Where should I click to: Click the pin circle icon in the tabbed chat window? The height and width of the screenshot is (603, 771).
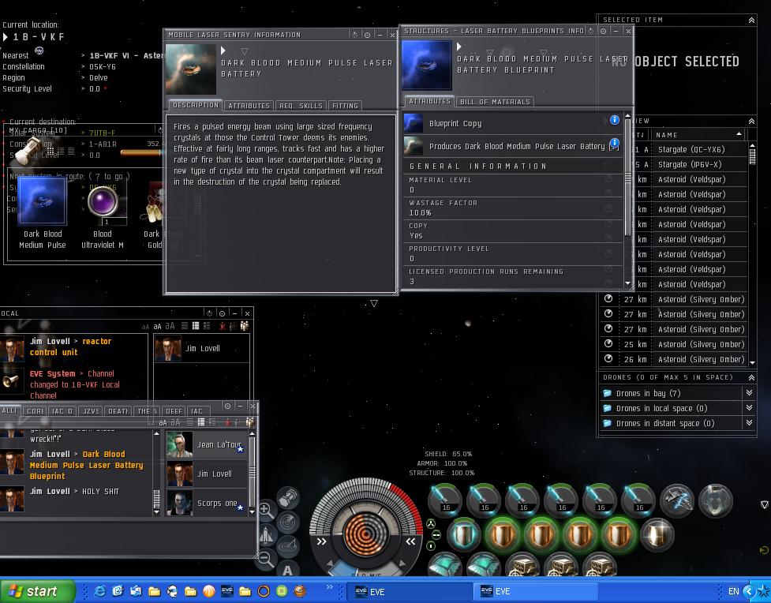point(227,406)
